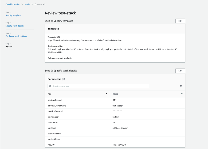The width and height of the screenshot is (208, 149).
Task: Select kineticaUser key
Action: [x=53, y=117]
